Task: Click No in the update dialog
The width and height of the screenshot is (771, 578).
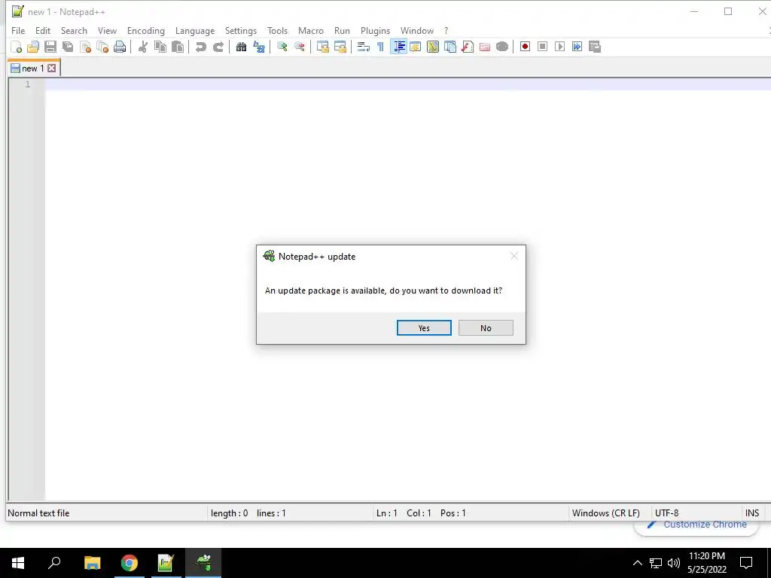Action: [x=486, y=328]
